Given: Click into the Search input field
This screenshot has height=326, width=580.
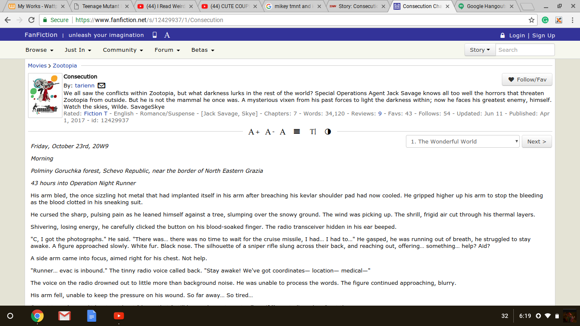Looking at the screenshot, I should [524, 50].
